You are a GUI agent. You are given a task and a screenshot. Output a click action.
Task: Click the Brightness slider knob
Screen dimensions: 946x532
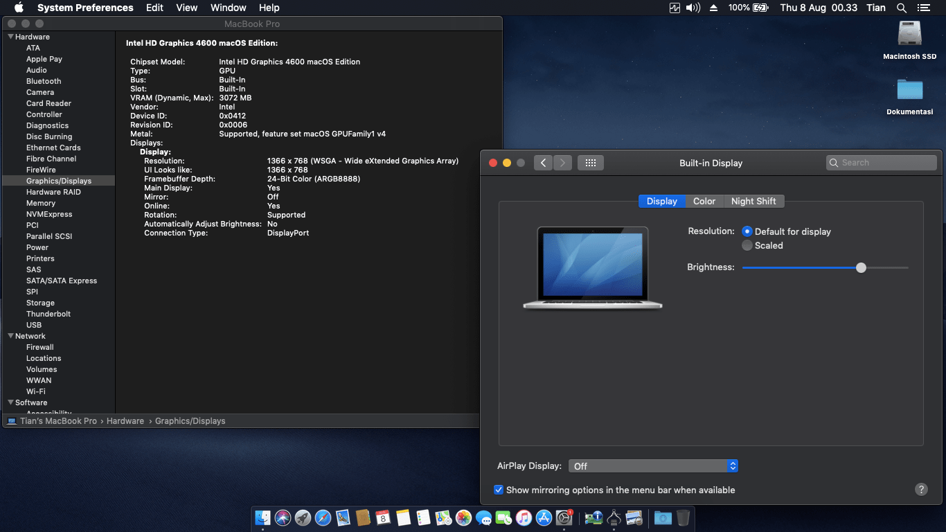point(861,267)
